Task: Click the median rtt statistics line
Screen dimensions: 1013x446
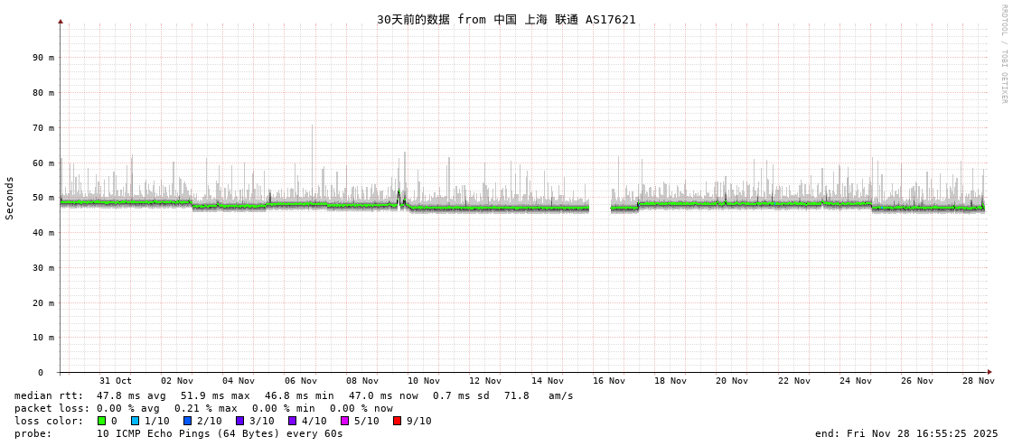Action: pyautogui.click(x=294, y=395)
